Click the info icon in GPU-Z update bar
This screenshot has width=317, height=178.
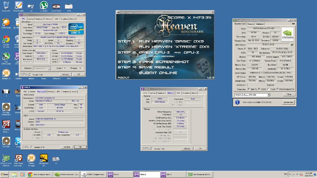pos(237,102)
